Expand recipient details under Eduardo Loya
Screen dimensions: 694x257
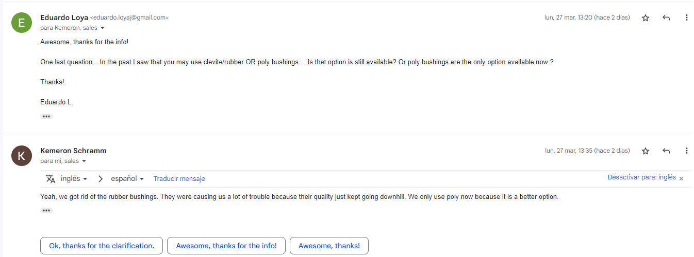pos(103,28)
